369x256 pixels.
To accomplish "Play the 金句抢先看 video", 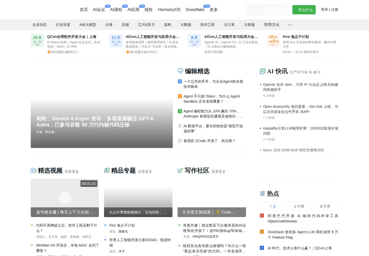I will (x=65, y=198).
